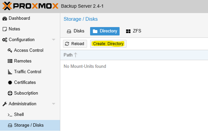Collapse the Administration section arrow
This screenshot has width=208, height=131.
coord(54,104)
